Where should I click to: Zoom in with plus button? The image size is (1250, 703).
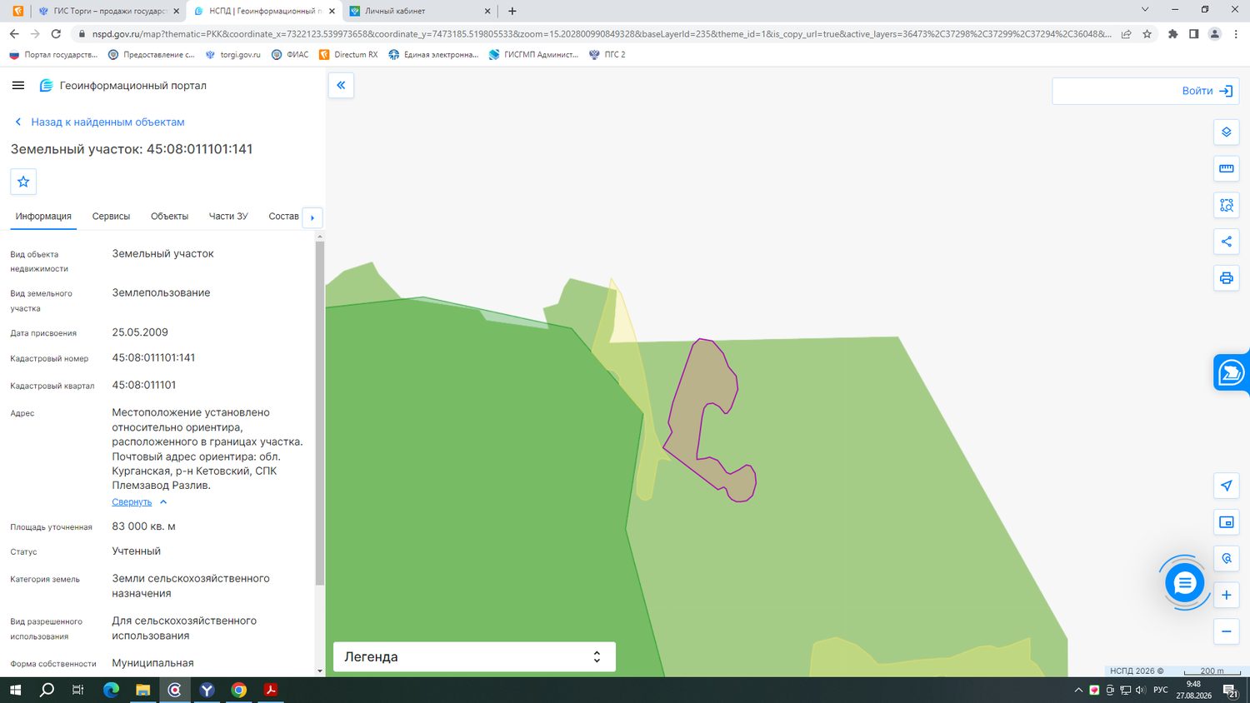click(x=1226, y=595)
